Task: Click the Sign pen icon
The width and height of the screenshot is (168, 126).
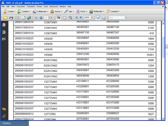Action: pos(66,11)
